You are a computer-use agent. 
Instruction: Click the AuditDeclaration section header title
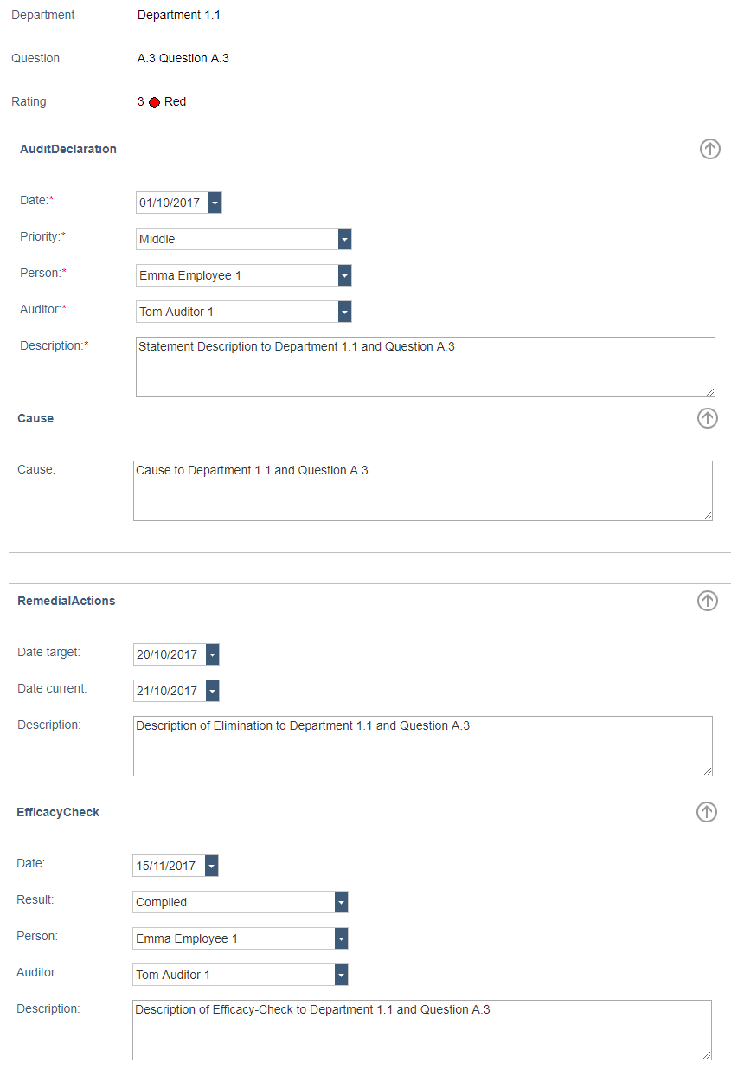68,149
